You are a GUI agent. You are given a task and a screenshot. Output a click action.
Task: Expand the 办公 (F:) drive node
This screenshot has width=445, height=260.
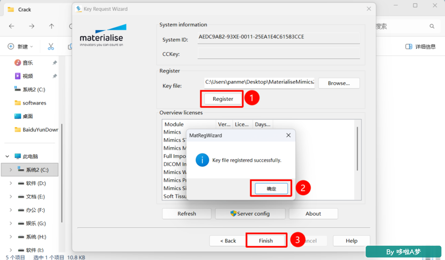coord(11,210)
